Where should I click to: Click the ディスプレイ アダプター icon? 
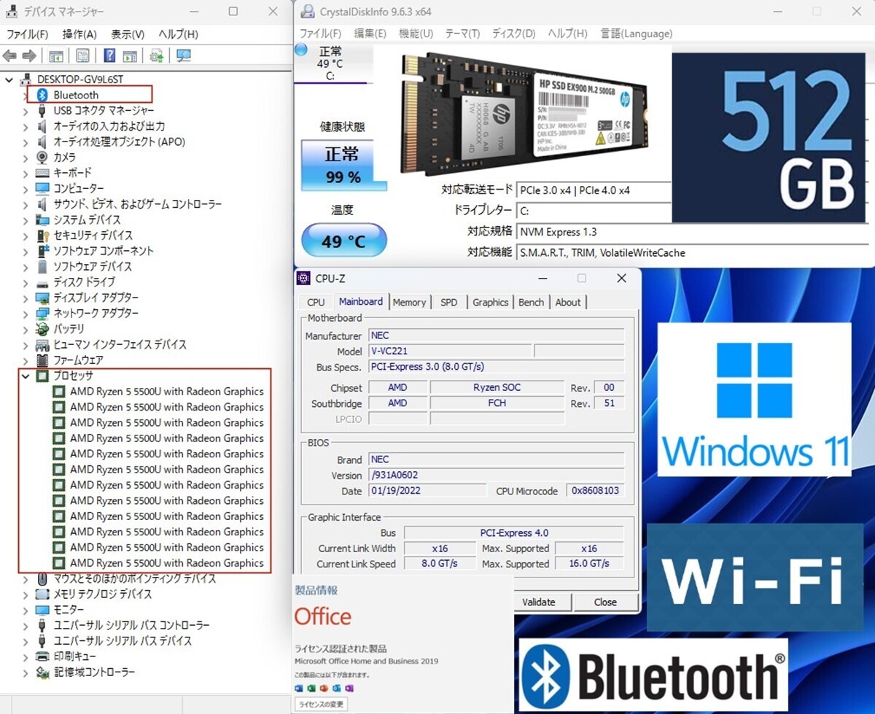point(42,298)
